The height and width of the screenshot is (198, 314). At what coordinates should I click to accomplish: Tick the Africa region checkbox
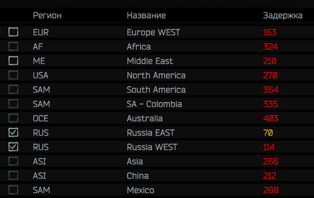tap(13, 46)
